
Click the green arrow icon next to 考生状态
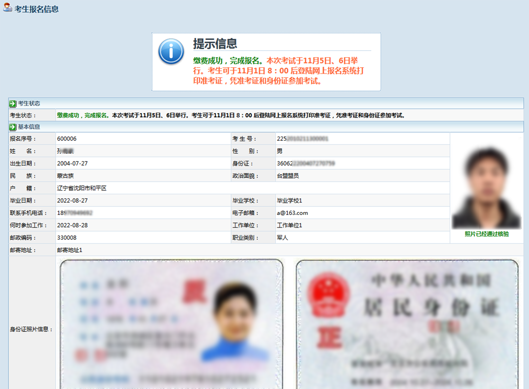coord(13,104)
